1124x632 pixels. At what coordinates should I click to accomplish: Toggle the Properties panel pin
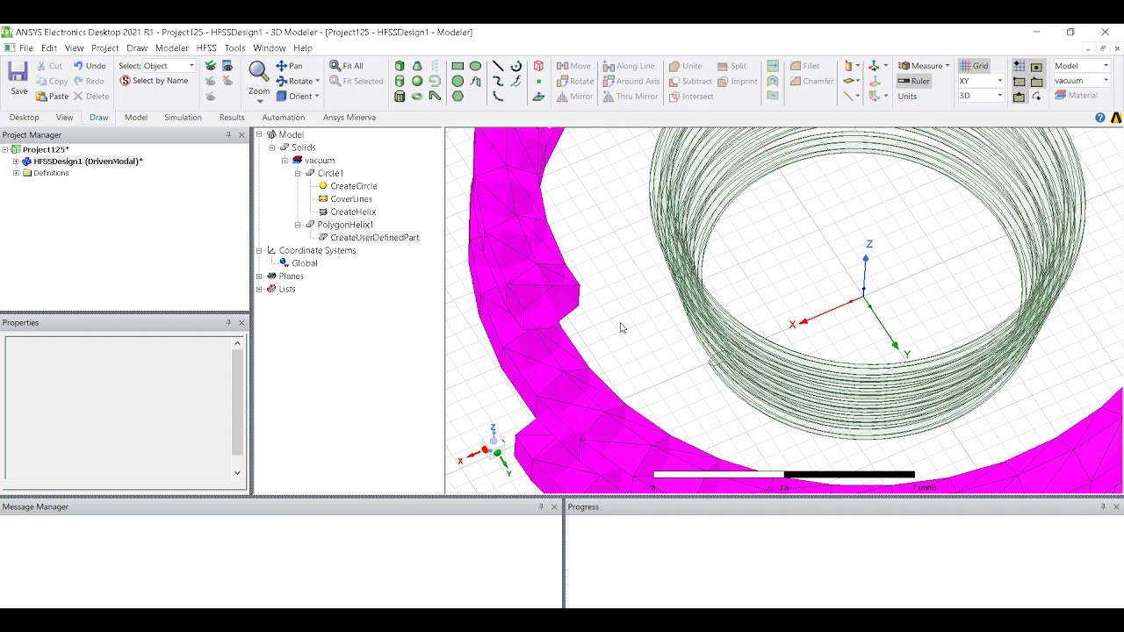click(x=228, y=323)
